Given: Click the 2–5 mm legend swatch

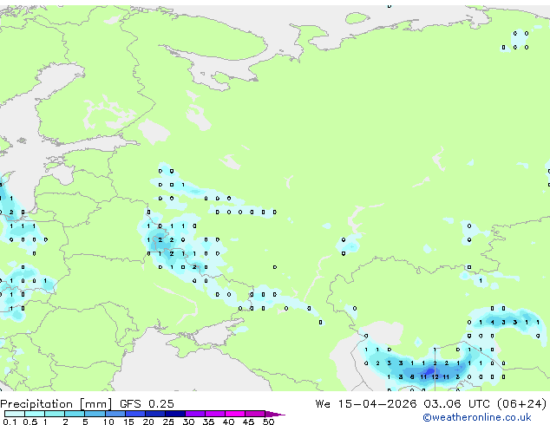Looking at the screenshot, I should pos(75,414).
